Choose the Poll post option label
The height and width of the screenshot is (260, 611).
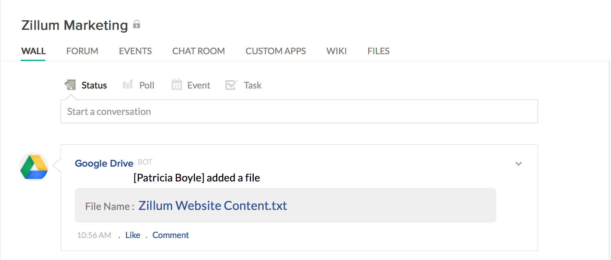tap(147, 85)
